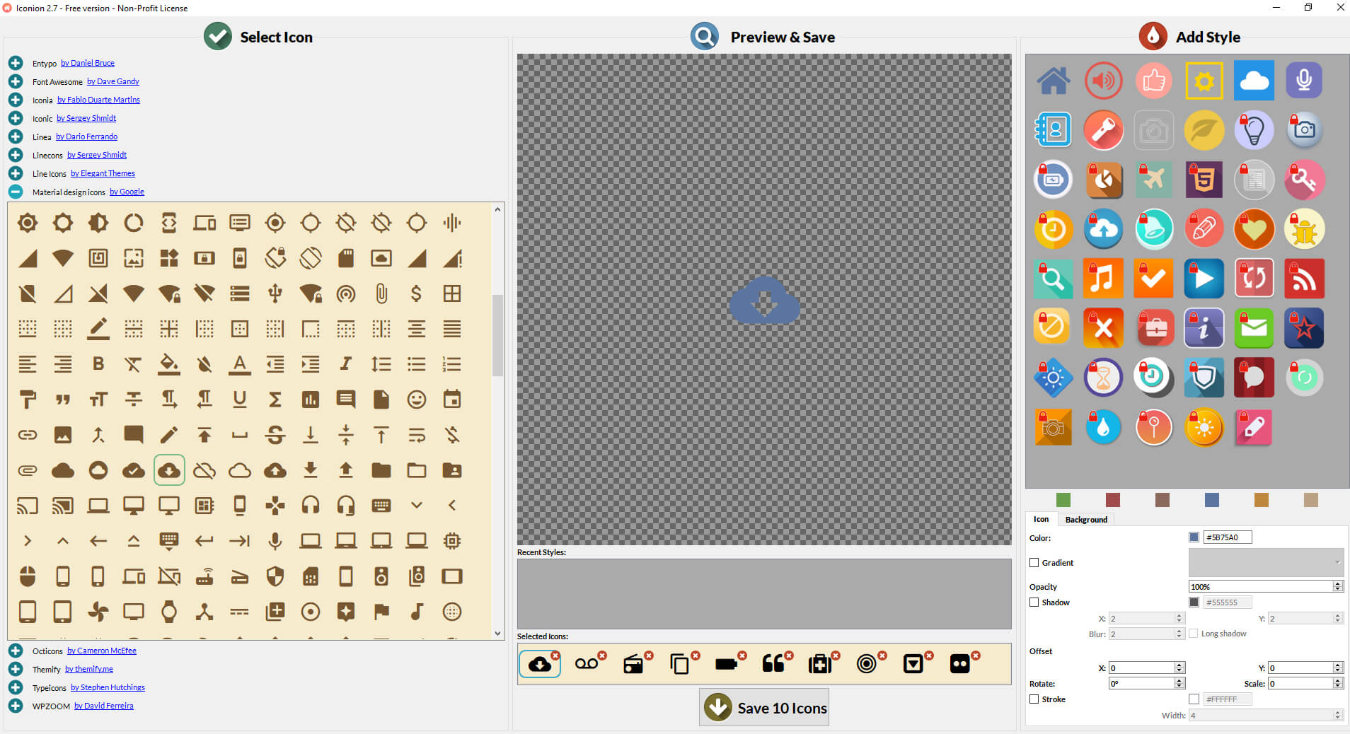Expand the Font Awesome icon set
Screen dimensions: 1350x734
[x=16, y=81]
